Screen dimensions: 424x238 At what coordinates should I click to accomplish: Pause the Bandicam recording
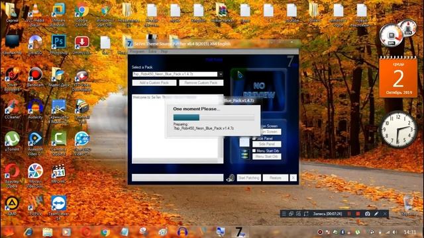(349, 214)
